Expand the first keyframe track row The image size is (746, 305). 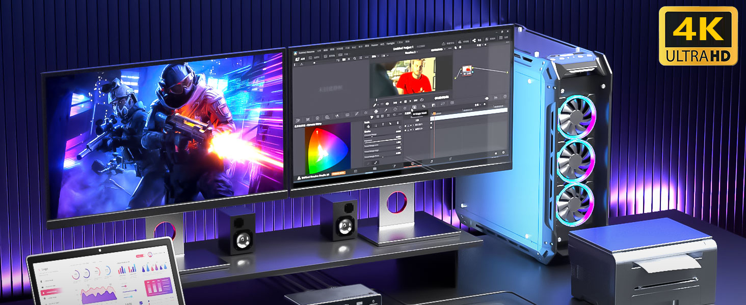[413, 125]
